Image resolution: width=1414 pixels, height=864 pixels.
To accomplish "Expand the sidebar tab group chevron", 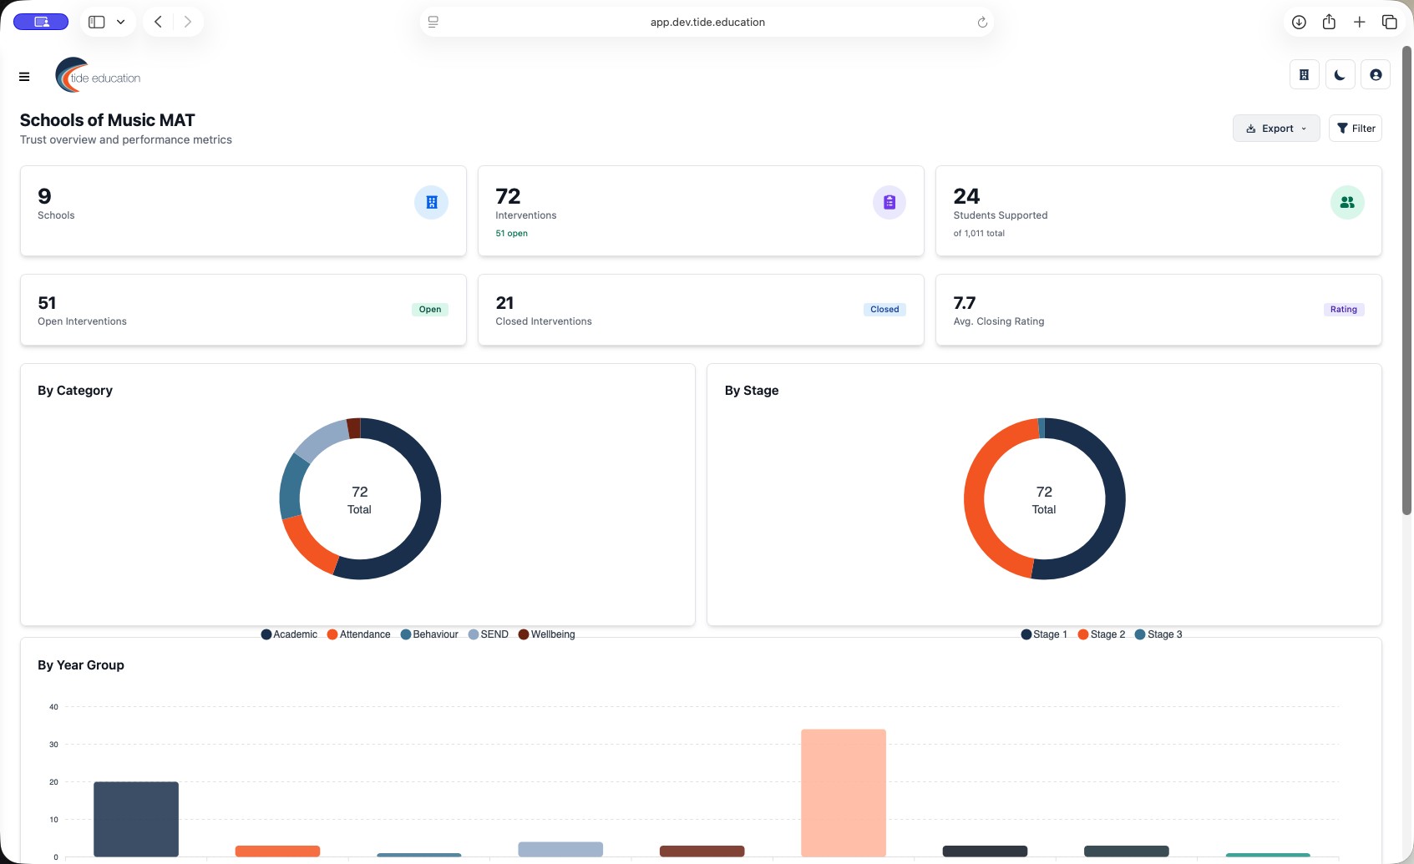I will [x=120, y=22].
